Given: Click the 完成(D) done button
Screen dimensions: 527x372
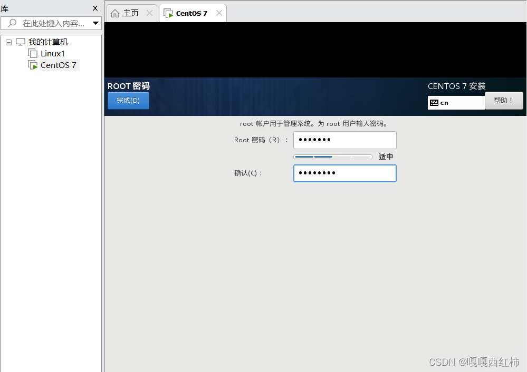Looking at the screenshot, I should pyautogui.click(x=128, y=101).
